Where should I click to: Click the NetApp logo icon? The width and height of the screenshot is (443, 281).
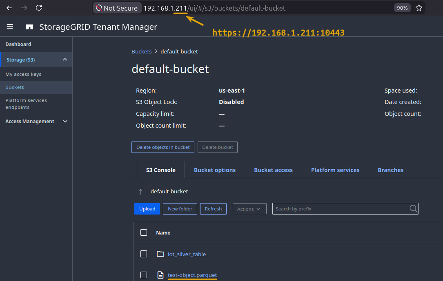(30, 27)
